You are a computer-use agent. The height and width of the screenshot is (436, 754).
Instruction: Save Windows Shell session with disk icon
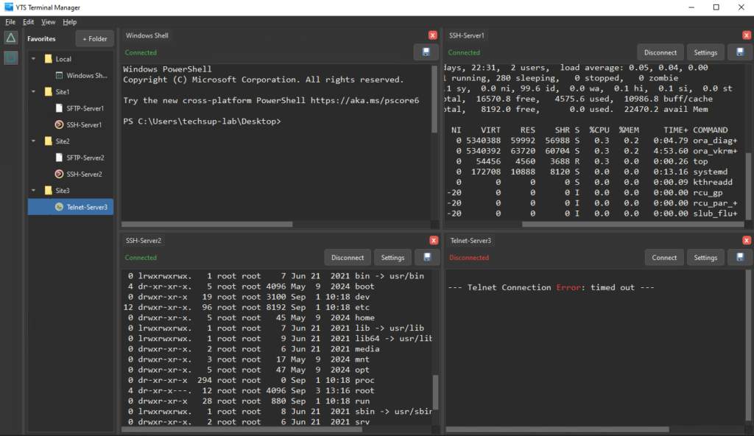[426, 52]
